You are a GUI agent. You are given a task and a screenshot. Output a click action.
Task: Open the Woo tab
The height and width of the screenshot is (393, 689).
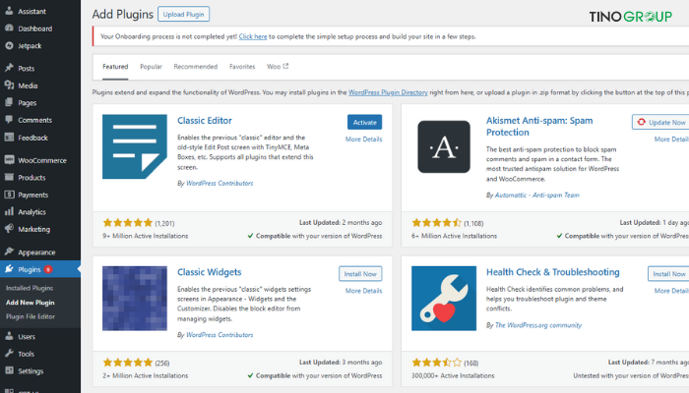point(278,67)
